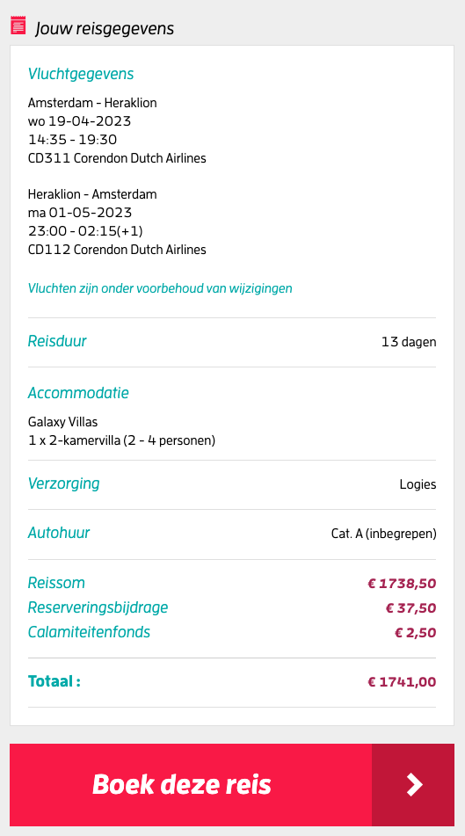This screenshot has height=836, width=465.
Task: Click the Boek deze reis button
Action: [232, 785]
